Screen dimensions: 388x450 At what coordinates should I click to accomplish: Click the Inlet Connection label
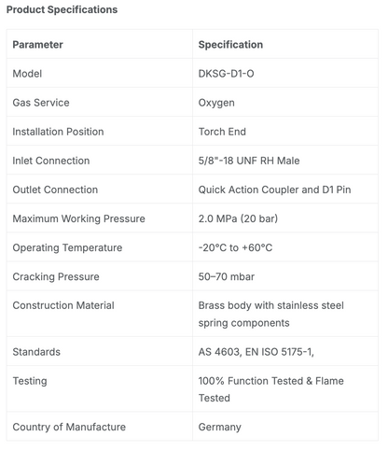pyautogui.click(x=51, y=161)
